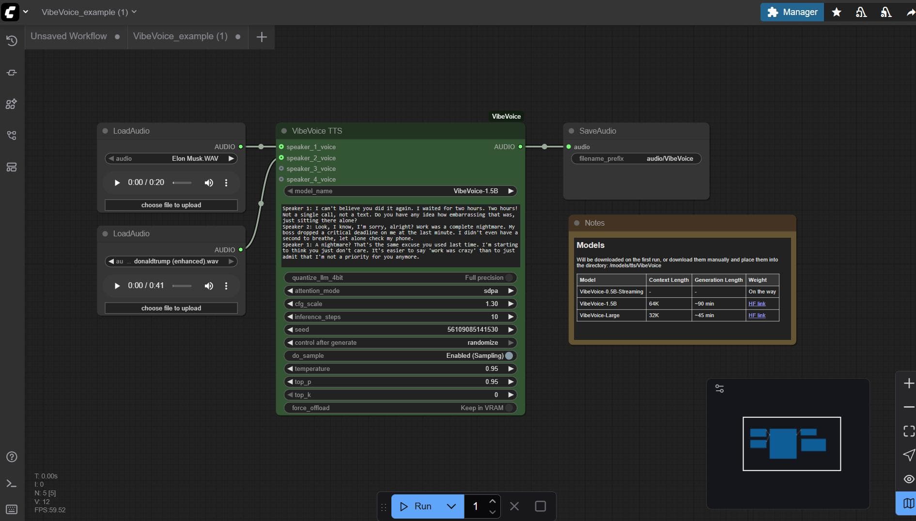Image resolution: width=916 pixels, height=521 pixels.
Task: Open the help center icon
Action: point(12,457)
